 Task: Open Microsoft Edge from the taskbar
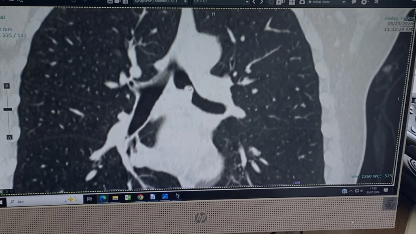click(103, 198)
